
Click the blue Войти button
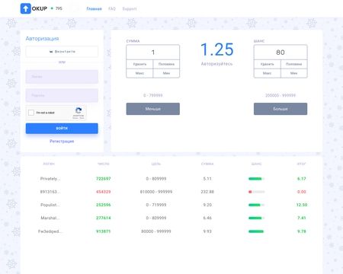[62, 129]
